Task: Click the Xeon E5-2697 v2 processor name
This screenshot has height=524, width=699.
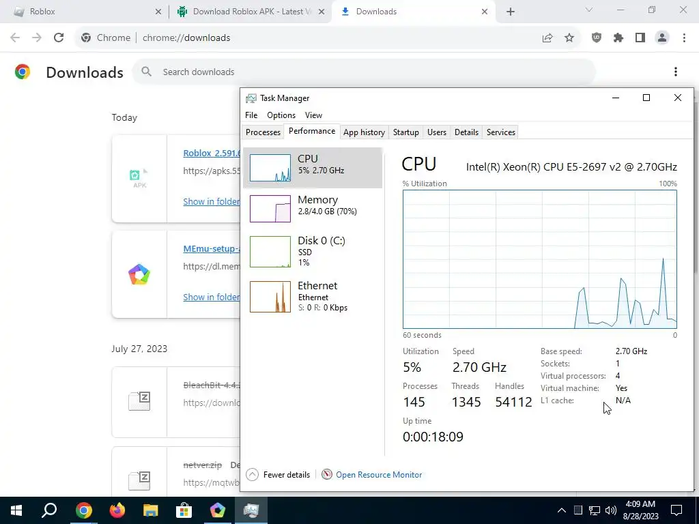Action: 571,166
